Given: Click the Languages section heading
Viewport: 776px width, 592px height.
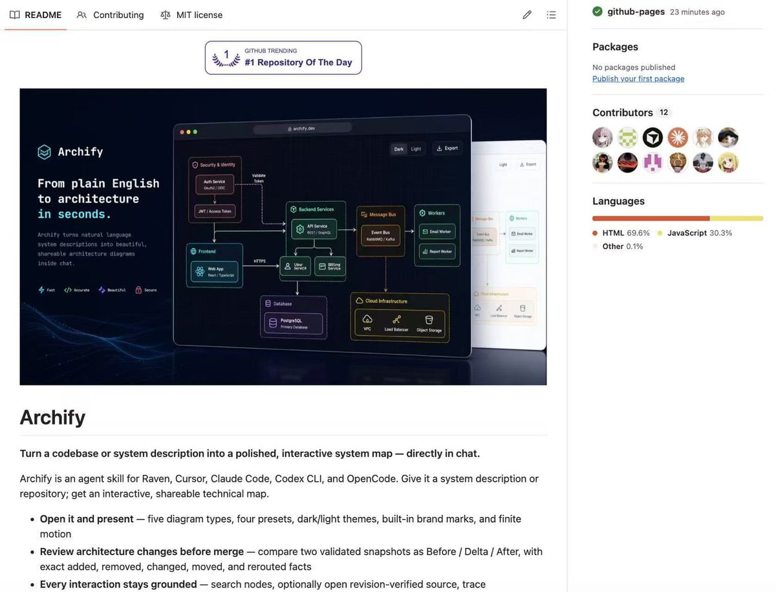Looking at the screenshot, I should (618, 201).
